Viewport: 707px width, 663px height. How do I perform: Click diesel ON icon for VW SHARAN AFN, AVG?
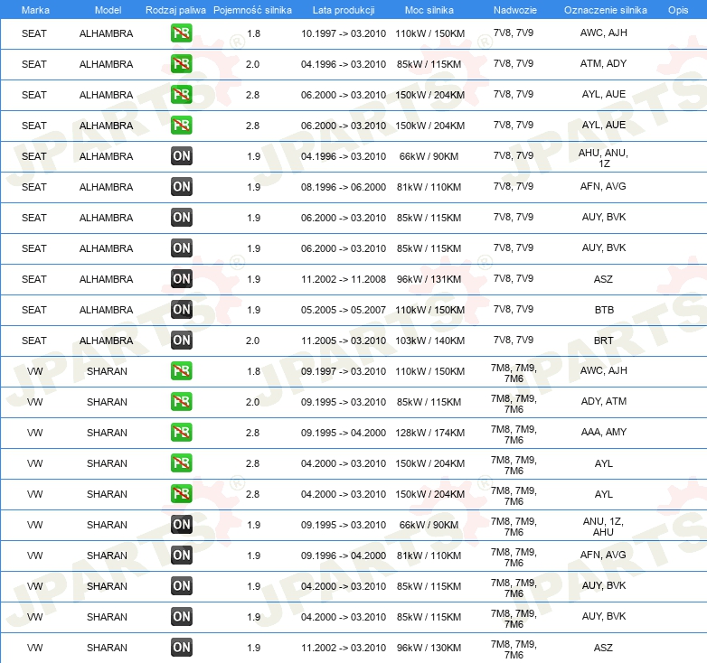181,555
